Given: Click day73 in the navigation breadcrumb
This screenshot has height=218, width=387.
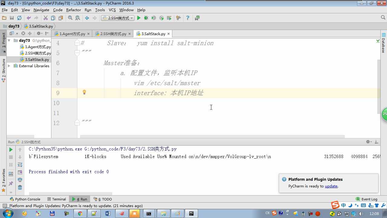Looking at the screenshot, I should pos(11,26).
